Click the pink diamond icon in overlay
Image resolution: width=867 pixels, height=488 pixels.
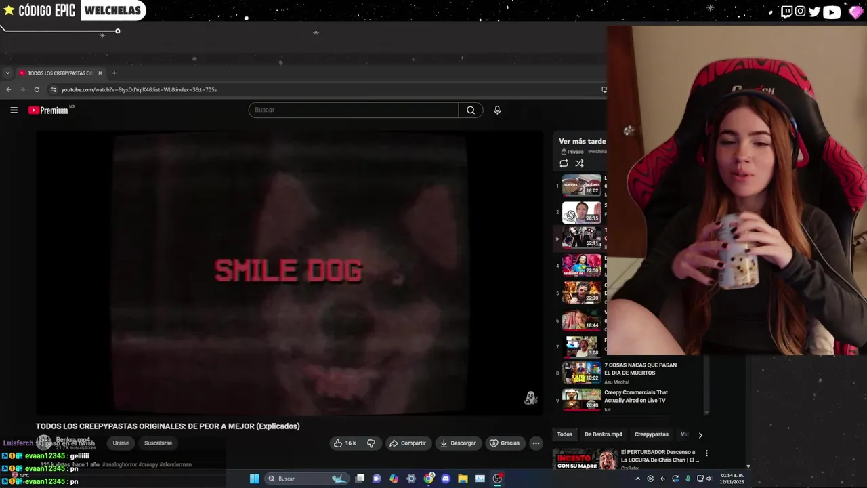click(855, 12)
